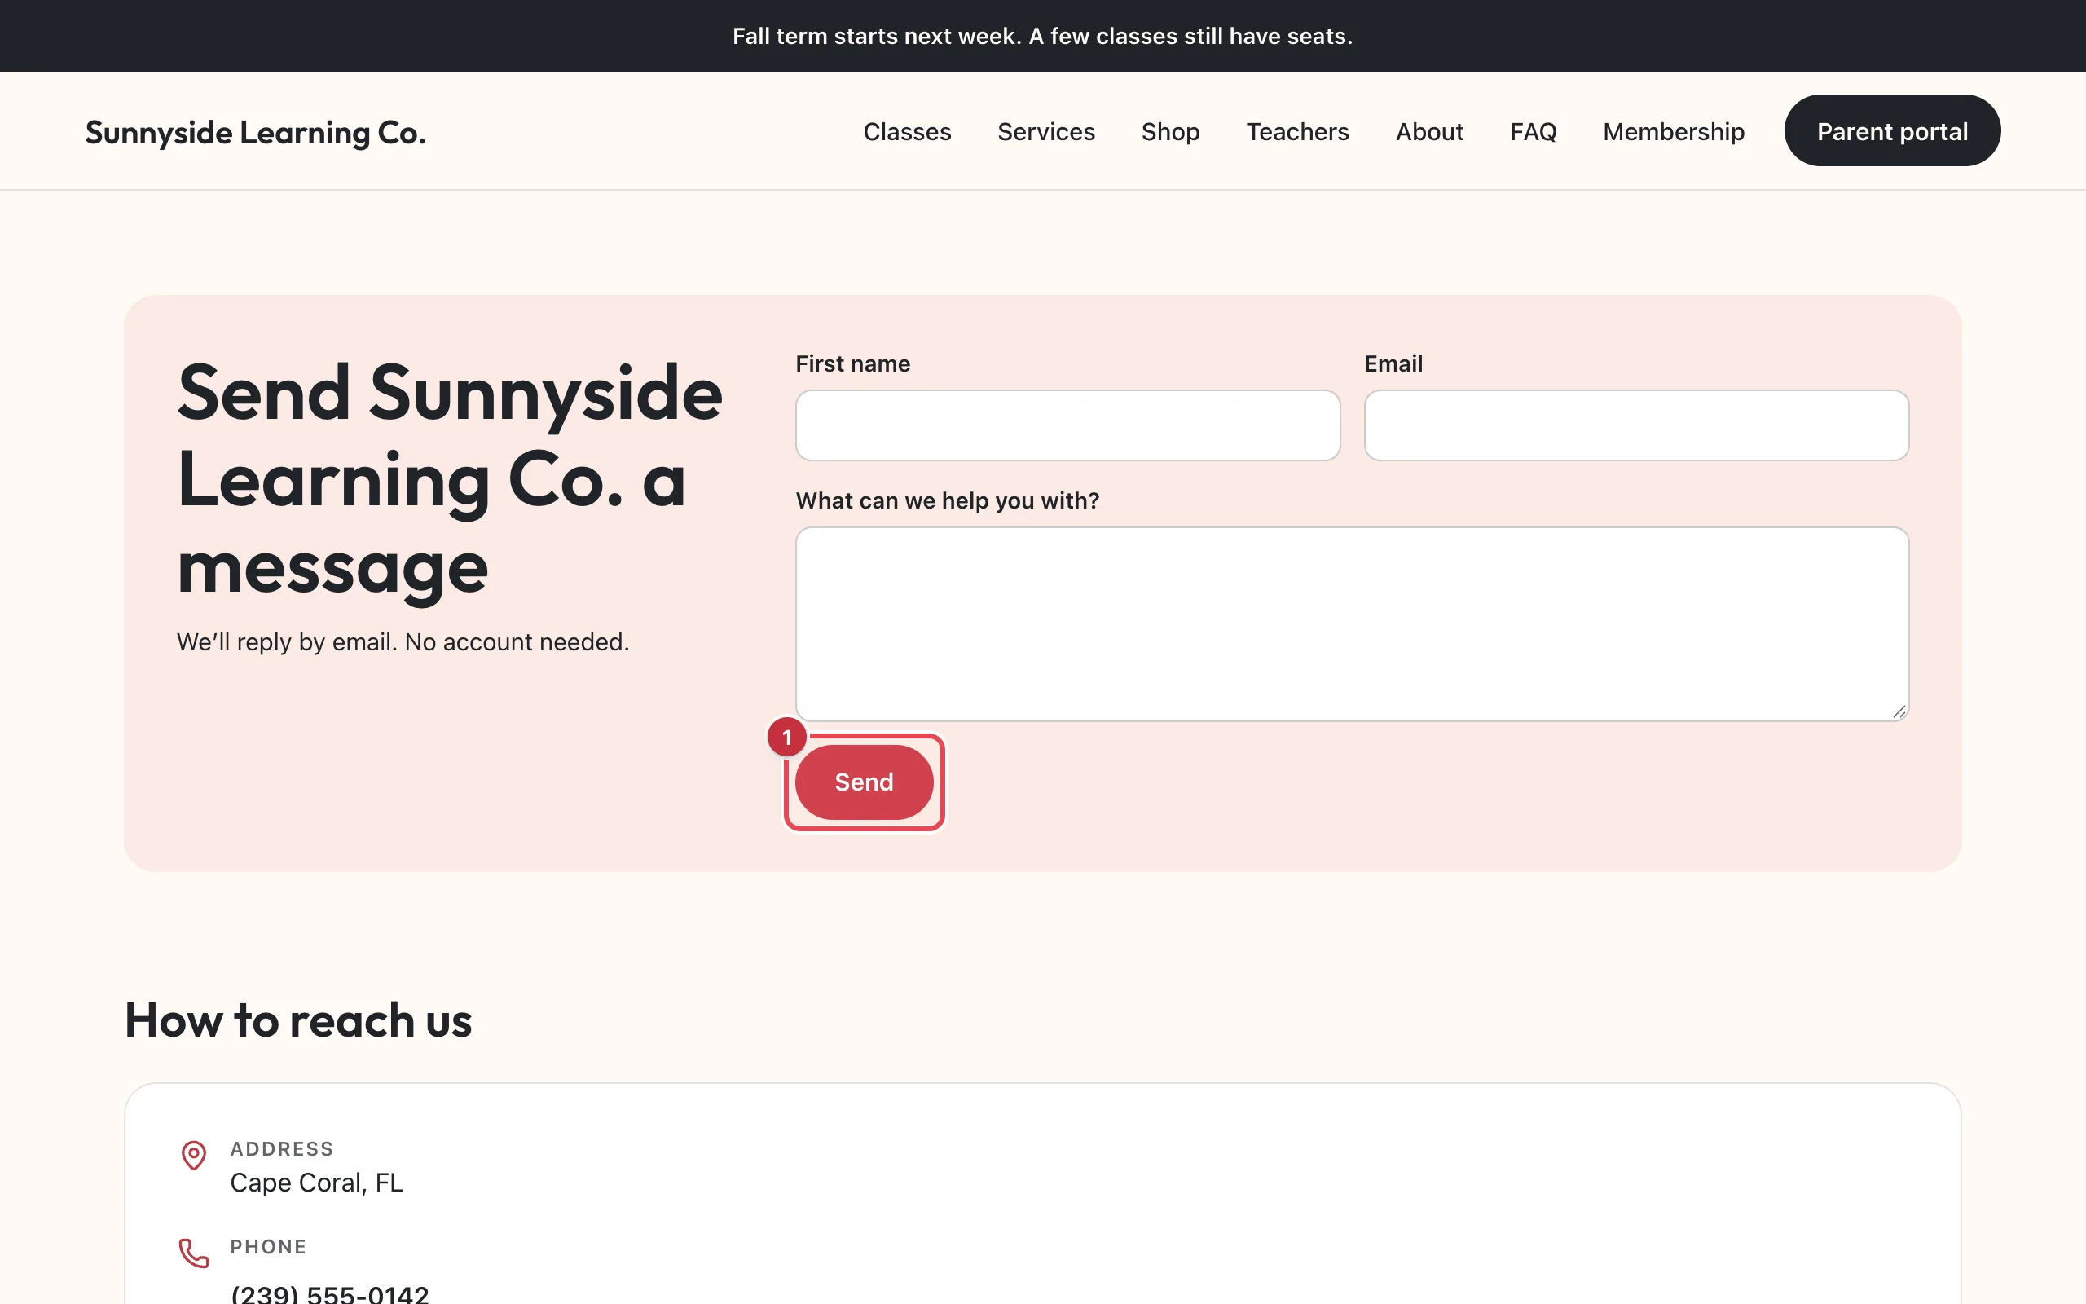Click the address map pin icon

click(194, 1155)
